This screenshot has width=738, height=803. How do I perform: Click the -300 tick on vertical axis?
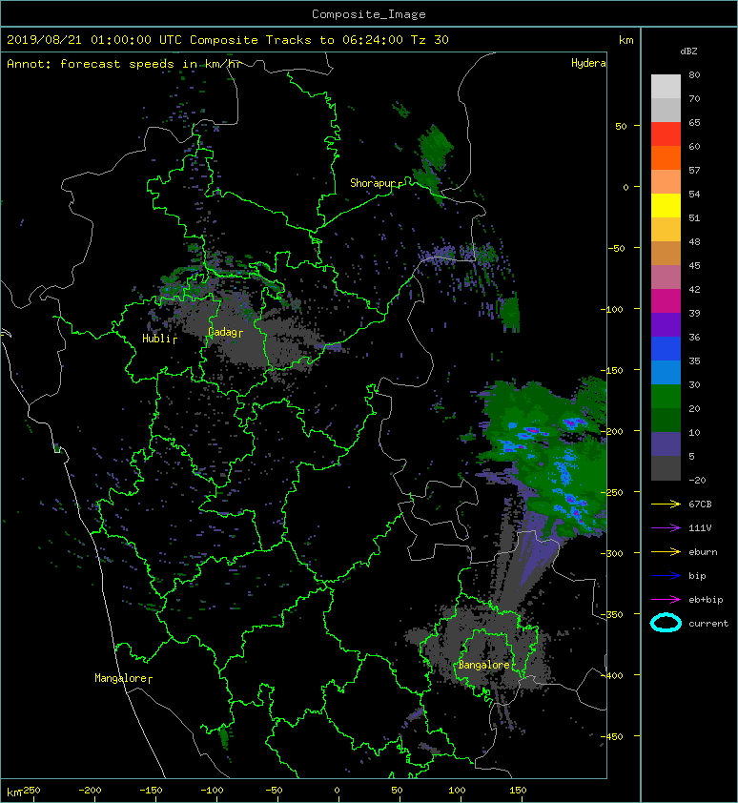611,553
